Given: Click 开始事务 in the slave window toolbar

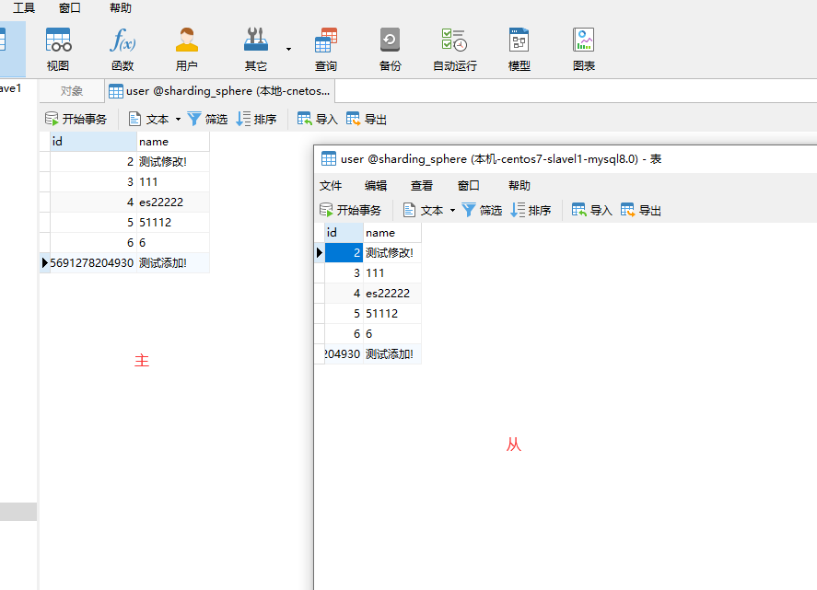Looking at the screenshot, I should point(350,211).
